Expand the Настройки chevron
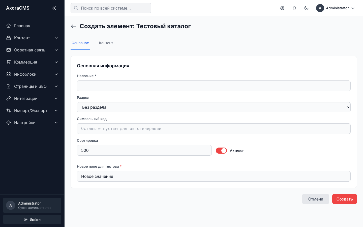 tap(56, 123)
